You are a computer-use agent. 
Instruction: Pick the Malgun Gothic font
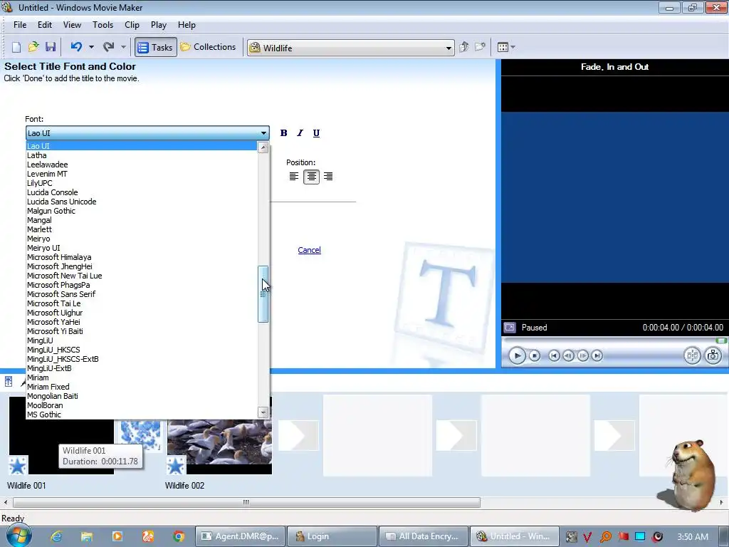click(142, 211)
